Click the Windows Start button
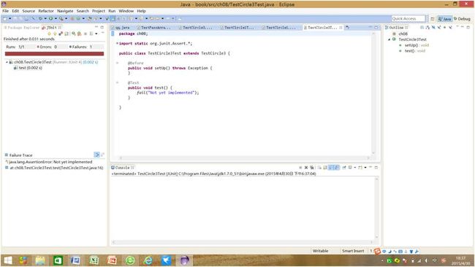The height and width of the screenshot is (267, 475). point(8,260)
